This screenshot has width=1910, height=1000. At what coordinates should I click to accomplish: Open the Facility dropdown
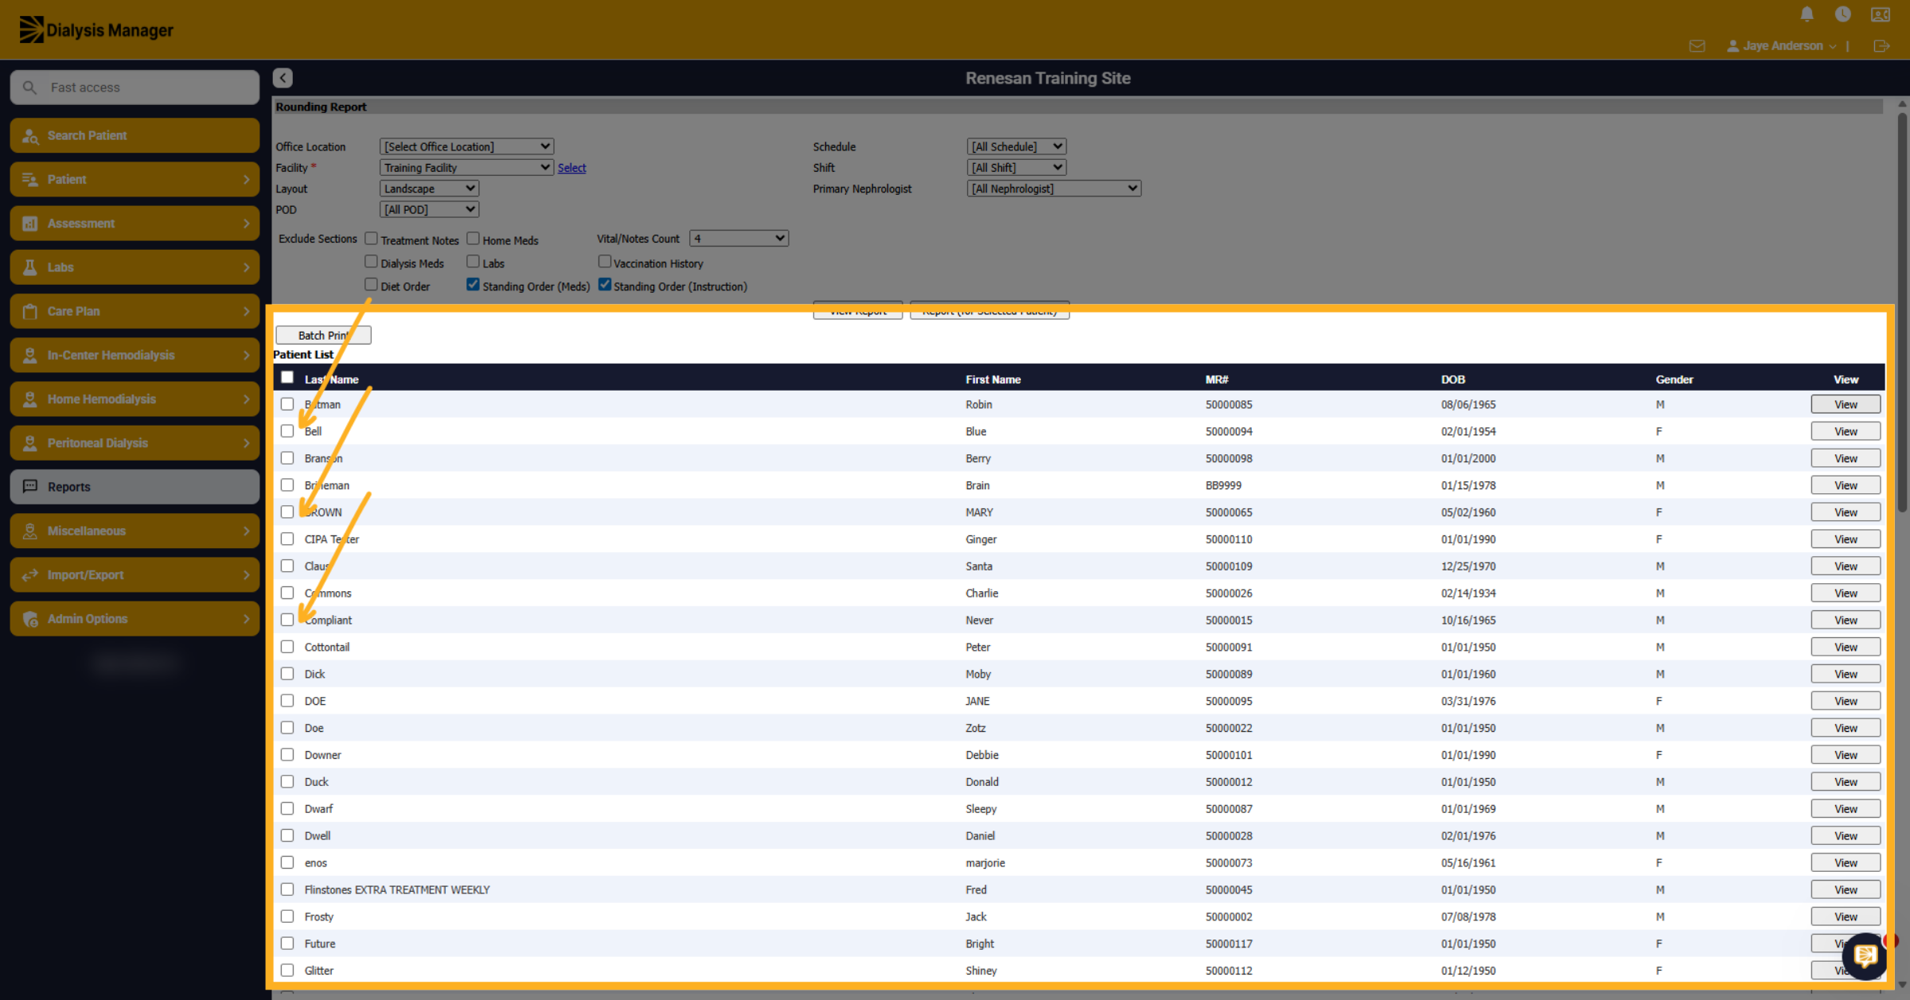466,167
